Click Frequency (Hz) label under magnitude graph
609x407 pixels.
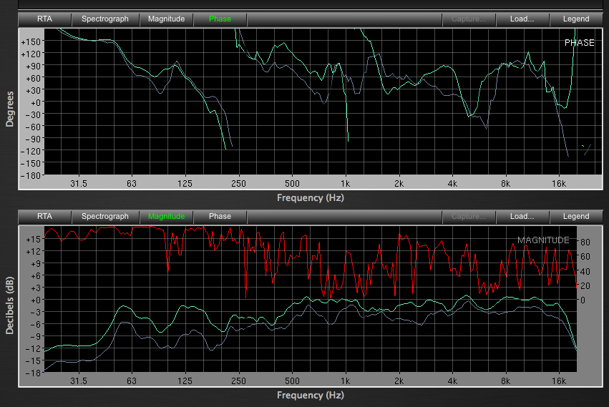point(311,396)
